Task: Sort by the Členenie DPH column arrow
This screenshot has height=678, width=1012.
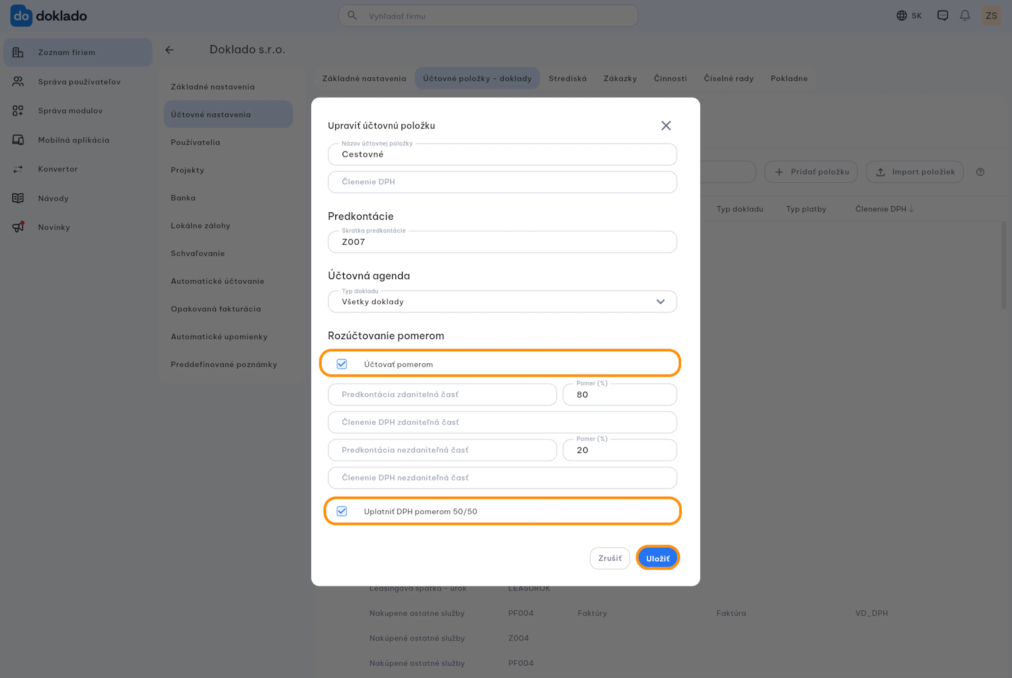Action: click(911, 209)
